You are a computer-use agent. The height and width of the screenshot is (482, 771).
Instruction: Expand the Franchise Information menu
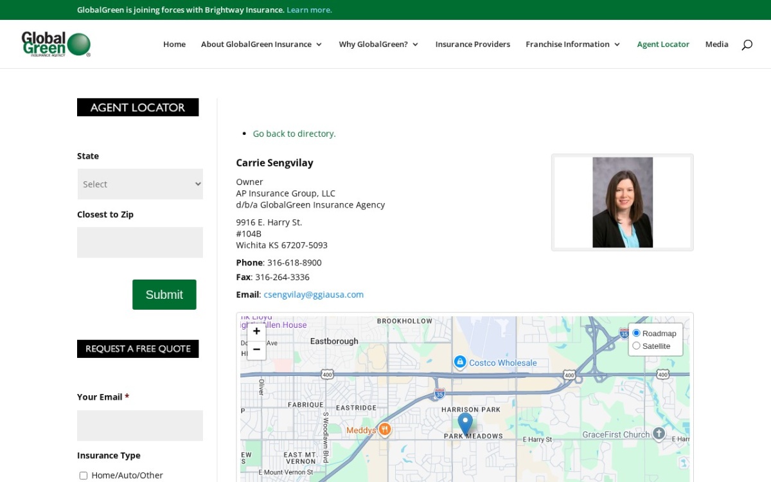pos(573,44)
